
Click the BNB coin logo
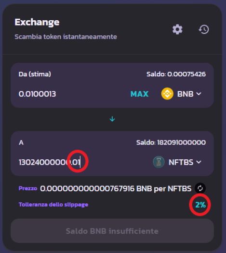click(x=167, y=94)
